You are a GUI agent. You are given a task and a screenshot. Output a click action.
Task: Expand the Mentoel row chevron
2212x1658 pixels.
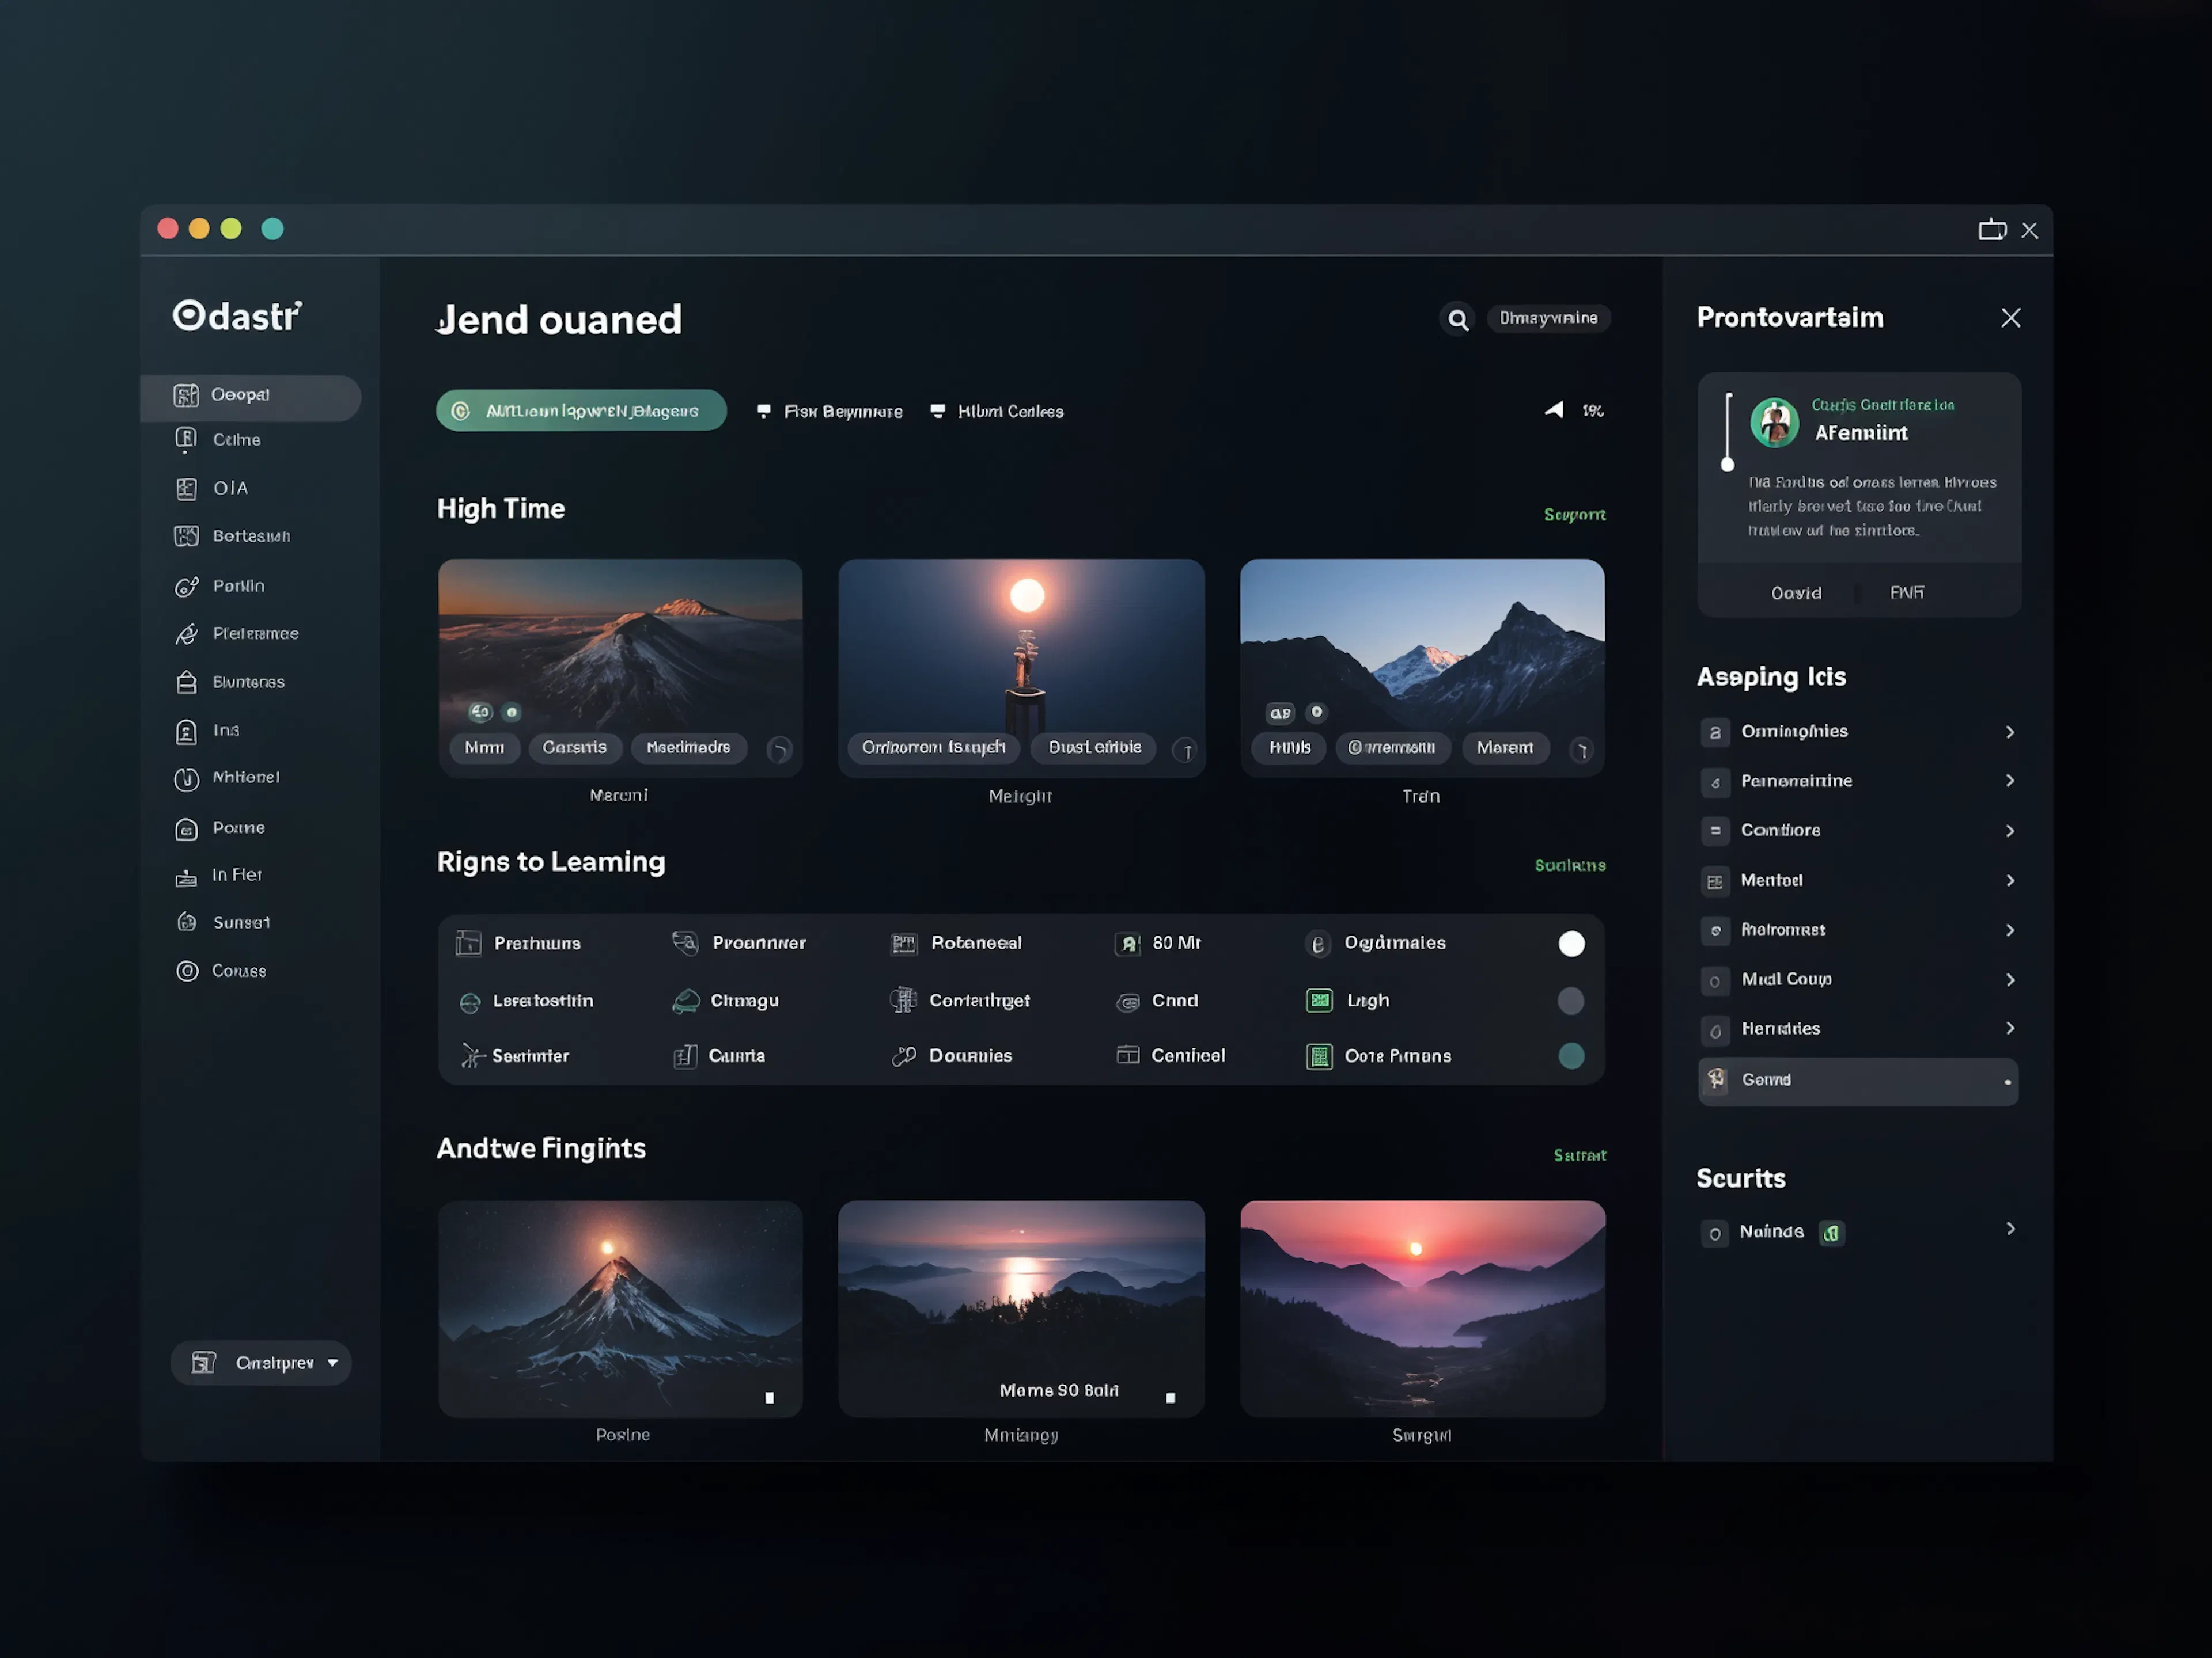[x=2010, y=880]
